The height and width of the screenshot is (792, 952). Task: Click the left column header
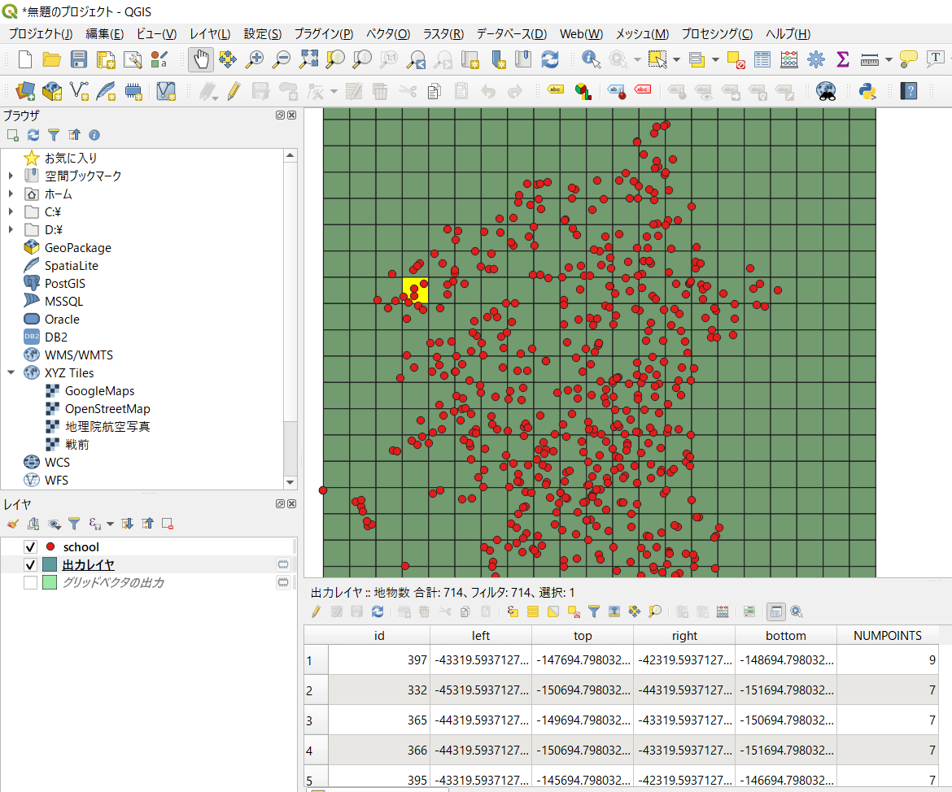pos(480,635)
